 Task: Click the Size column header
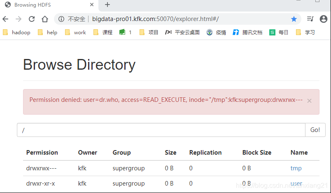(x=170, y=153)
